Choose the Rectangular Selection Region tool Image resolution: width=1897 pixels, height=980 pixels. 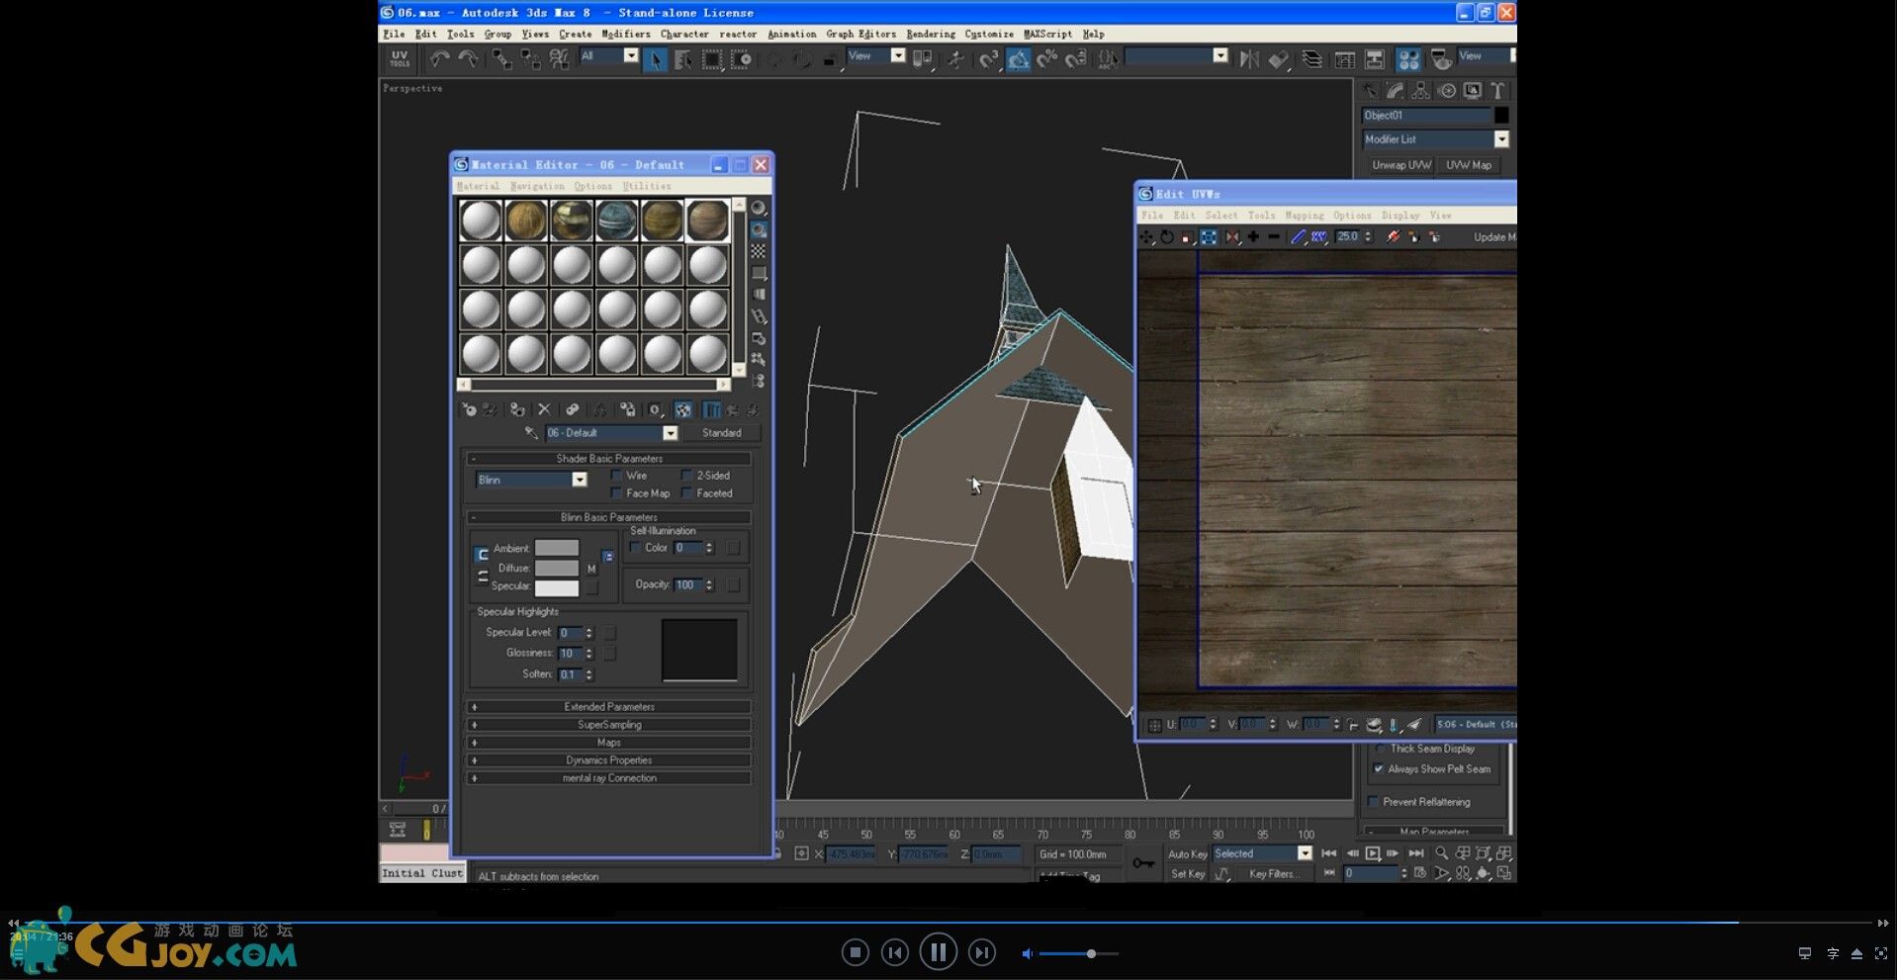coord(712,59)
